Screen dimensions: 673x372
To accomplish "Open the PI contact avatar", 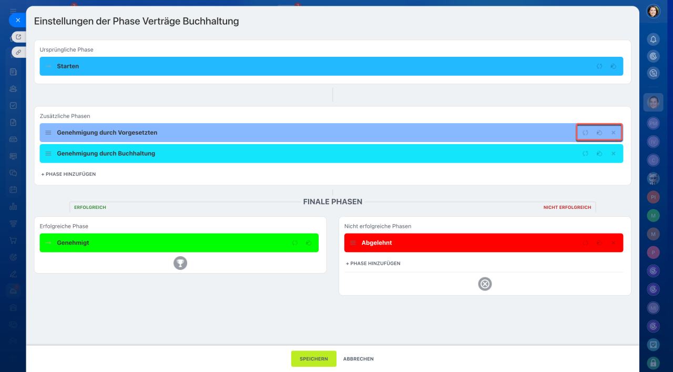I will (653, 197).
